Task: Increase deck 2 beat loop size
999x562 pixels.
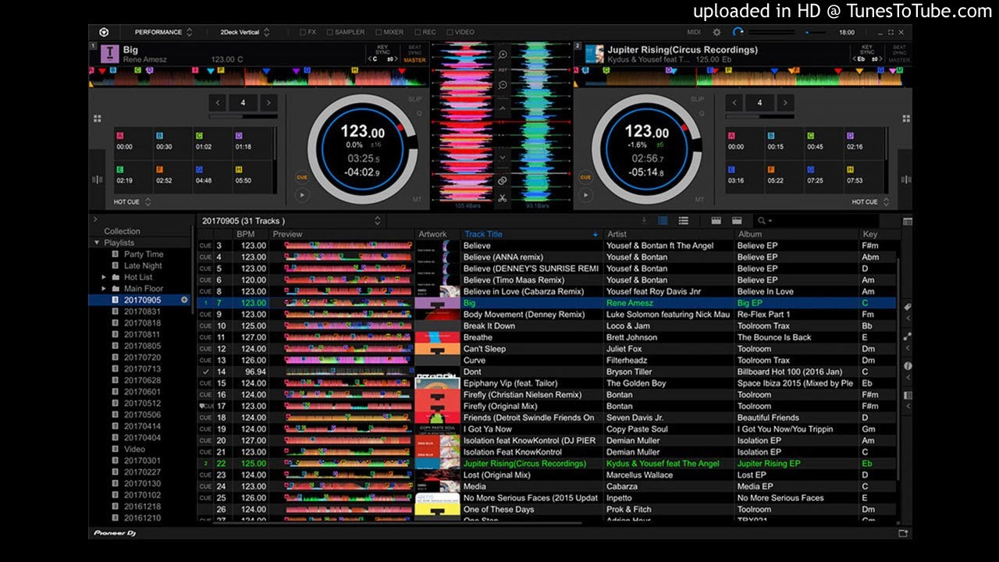Action: point(785,102)
